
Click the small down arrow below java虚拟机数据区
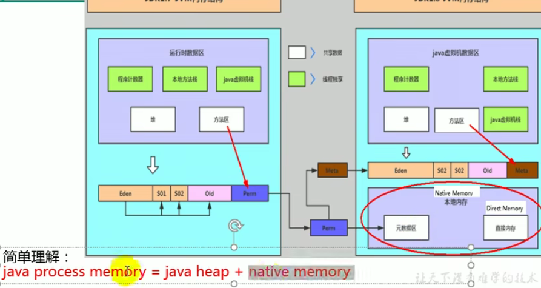pos(407,153)
